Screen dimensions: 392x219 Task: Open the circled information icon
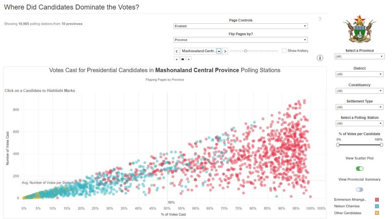pyautogui.click(x=320, y=58)
